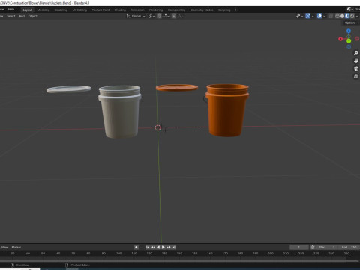The width and height of the screenshot is (360, 270).
Task: Open the viewport Object menu
Action: pyautogui.click(x=33, y=16)
